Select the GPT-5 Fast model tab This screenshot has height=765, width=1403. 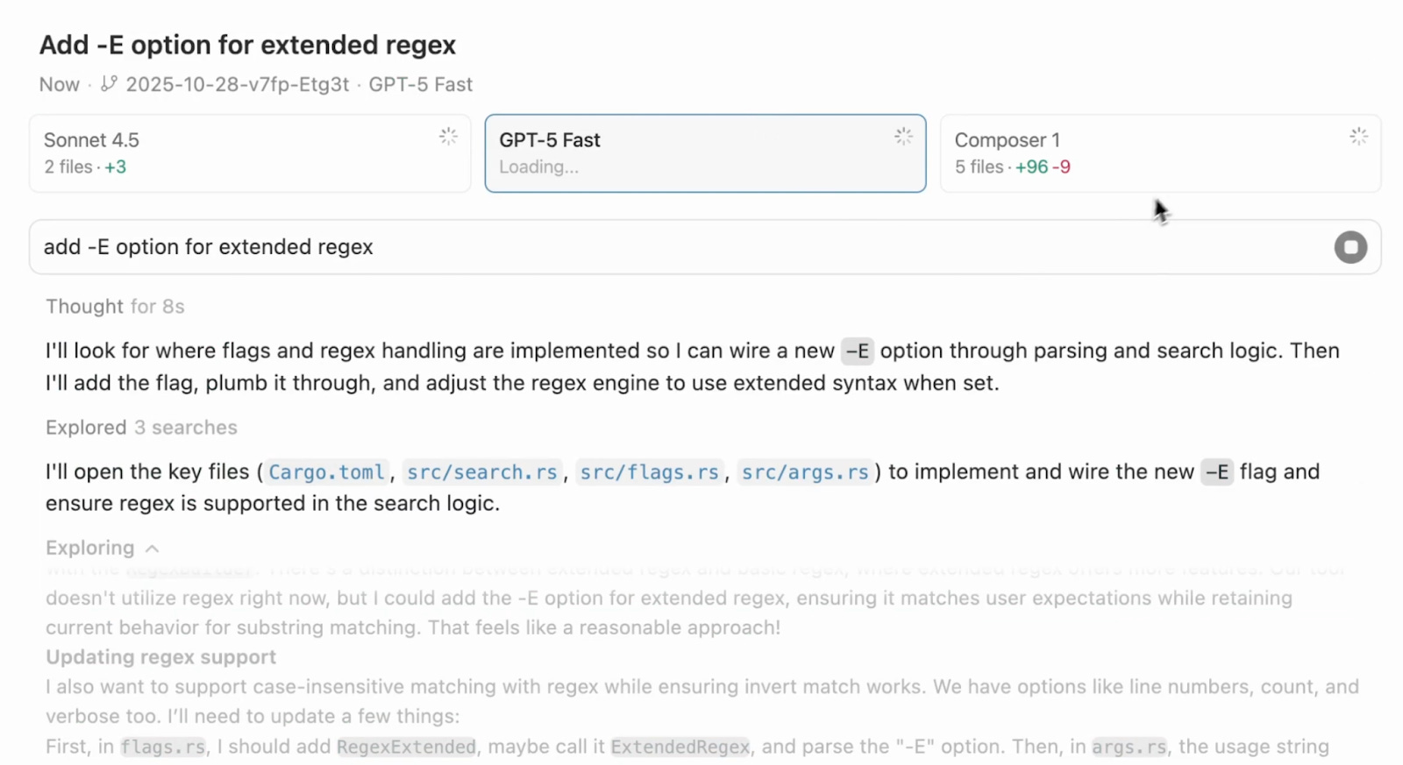tap(705, 153)
